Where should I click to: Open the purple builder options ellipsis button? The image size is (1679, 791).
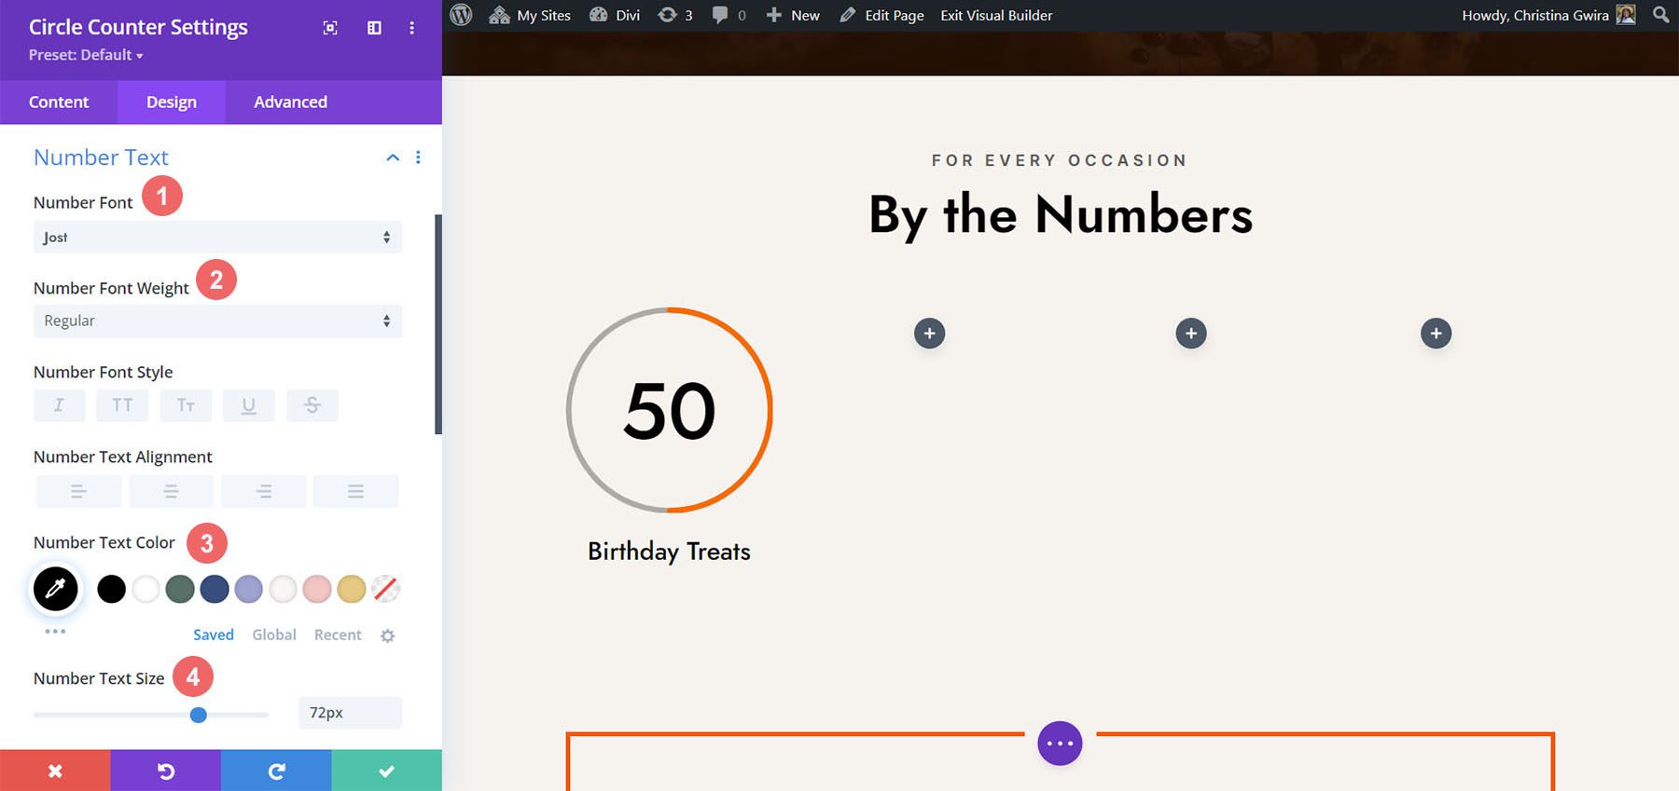coord(1060,743)
